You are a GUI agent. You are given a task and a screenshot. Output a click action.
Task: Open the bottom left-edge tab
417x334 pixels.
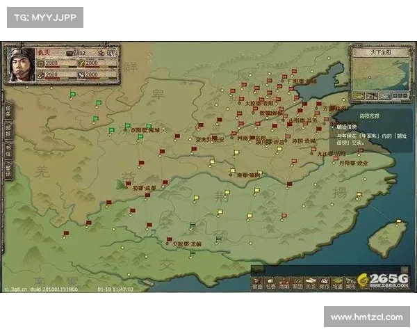[x=8, y=170]
